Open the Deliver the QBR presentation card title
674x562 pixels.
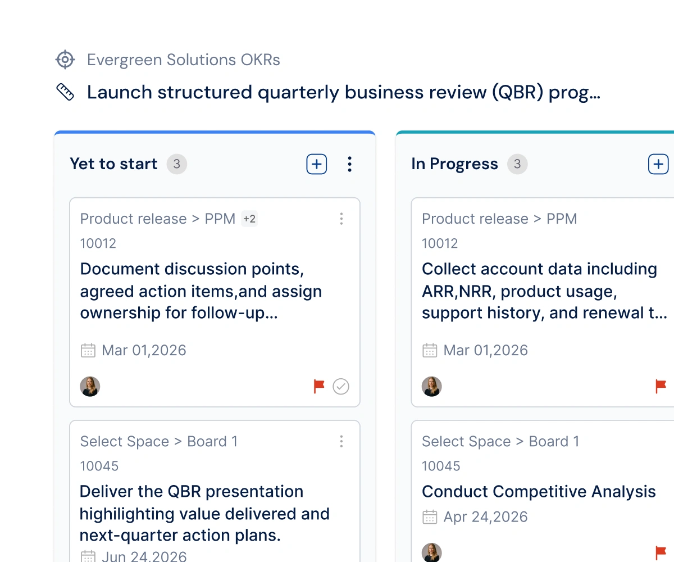[x=204, y=514]
